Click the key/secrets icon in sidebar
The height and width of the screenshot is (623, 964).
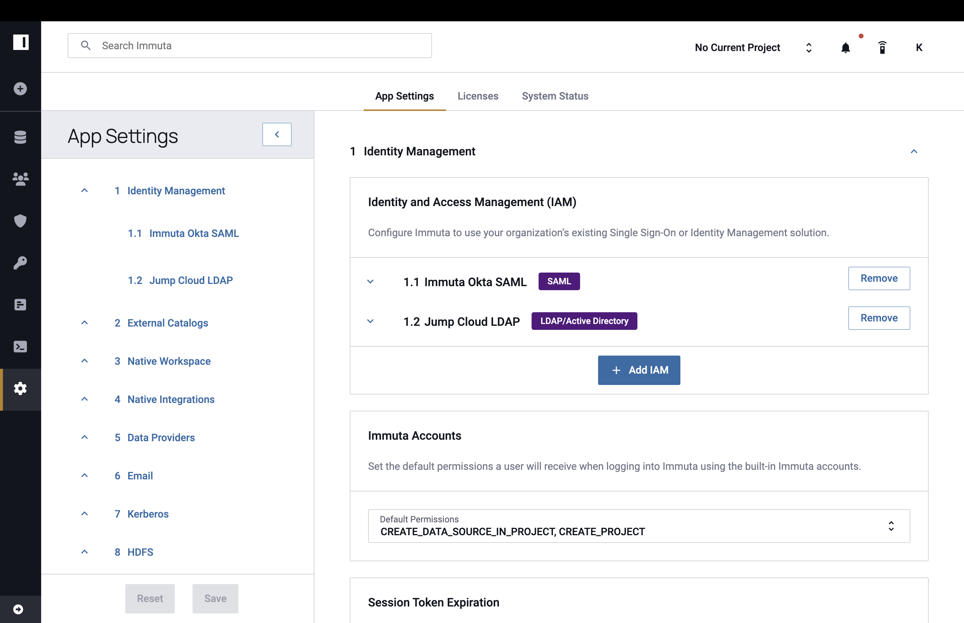(20, 262)
